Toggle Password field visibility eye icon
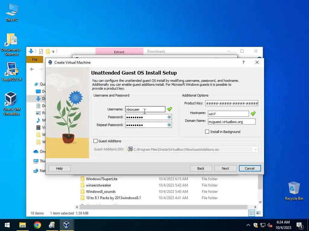 coord(169,117)
